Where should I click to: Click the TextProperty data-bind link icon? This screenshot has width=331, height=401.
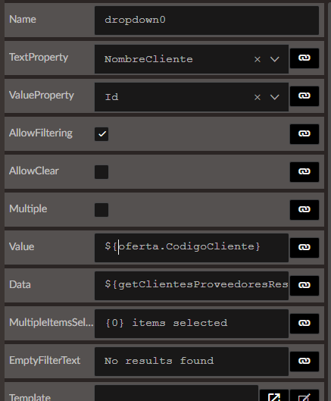pos(304,58)
